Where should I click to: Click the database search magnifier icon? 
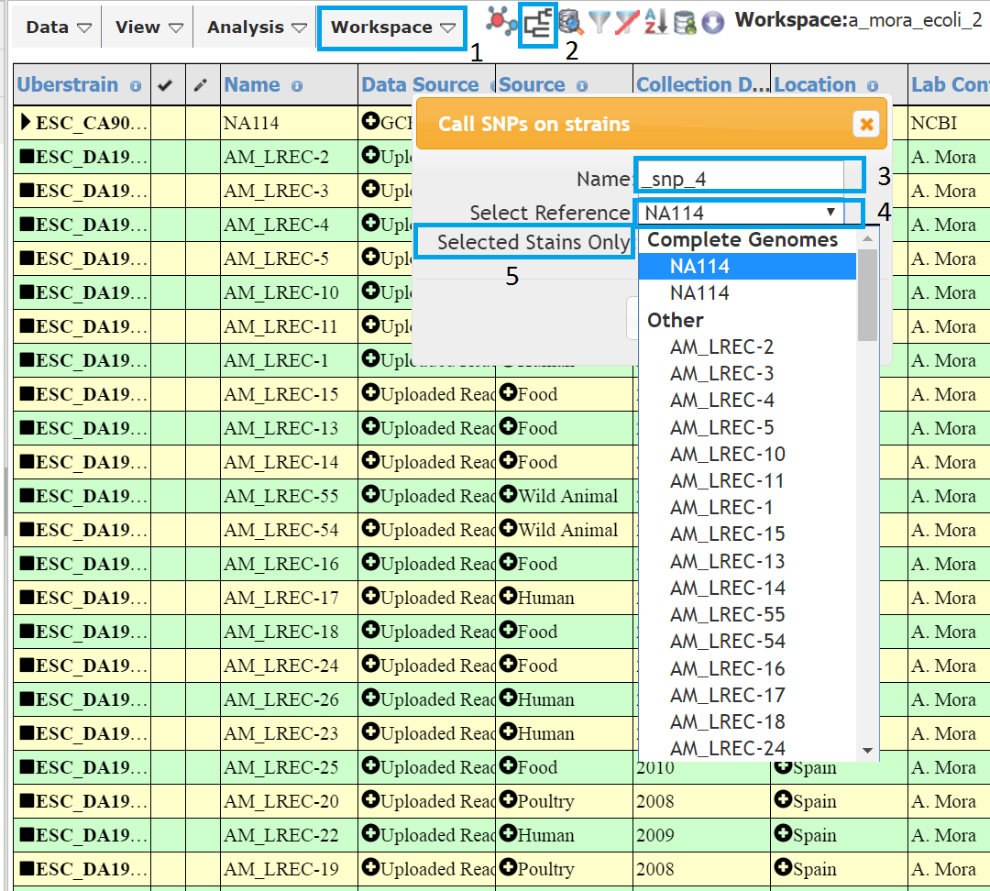571,23
